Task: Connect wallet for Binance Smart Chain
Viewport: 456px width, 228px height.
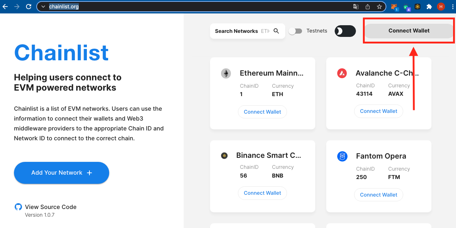Action: click(262, 193)
